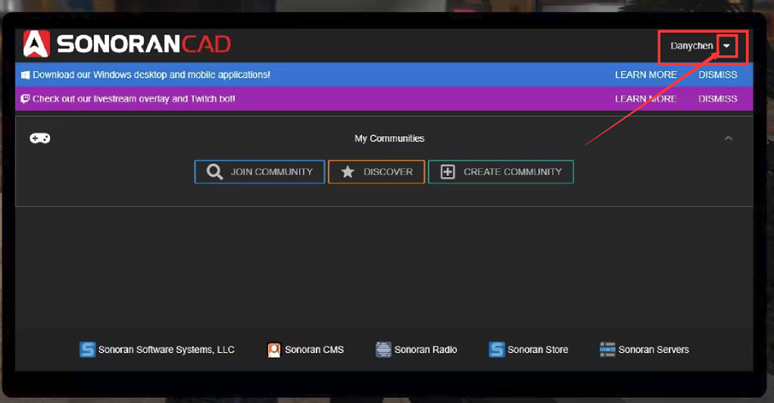Image resolution: width=774 pixels, height=403 pixels.
Task: Click the Sonoran CAD logo icon
Action: click(37, 44)
